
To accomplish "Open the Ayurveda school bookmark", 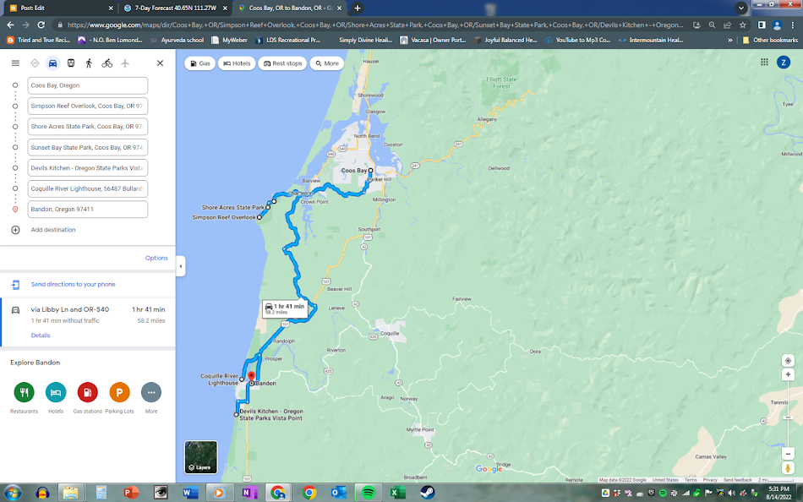I will pyautogui.click(x=178, y=40).
